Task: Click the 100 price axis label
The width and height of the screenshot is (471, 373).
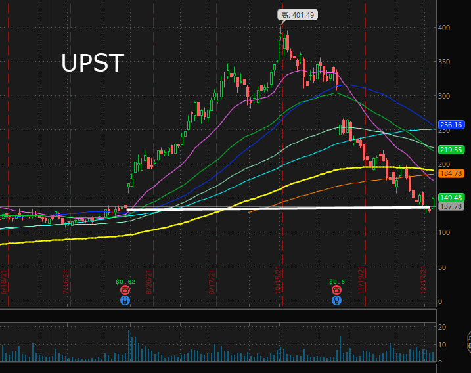Action: [x=444, y=232]
